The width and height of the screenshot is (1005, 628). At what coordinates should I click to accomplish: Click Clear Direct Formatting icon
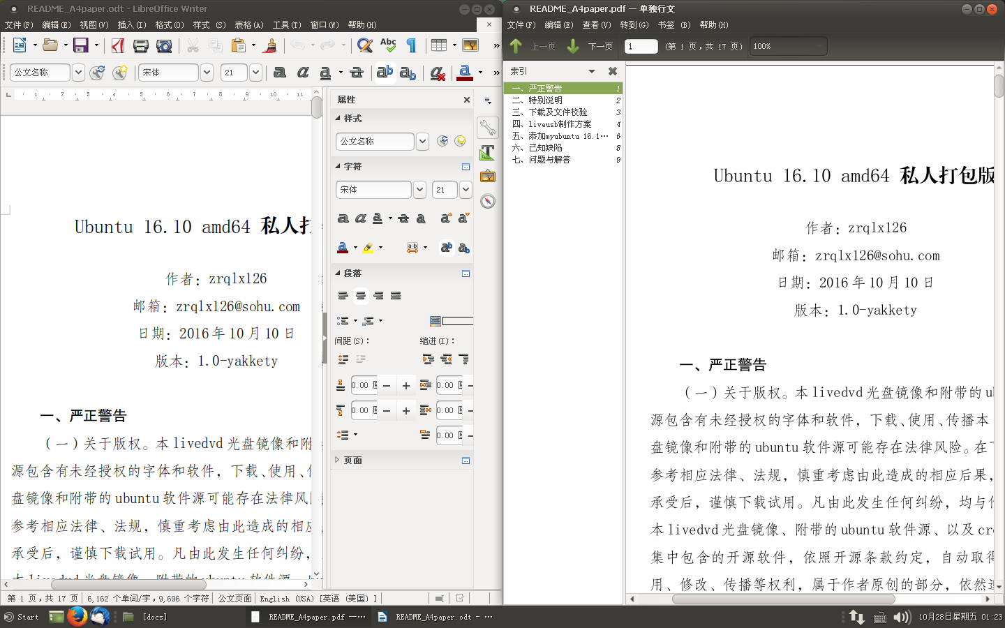click(x=438, y=72)
